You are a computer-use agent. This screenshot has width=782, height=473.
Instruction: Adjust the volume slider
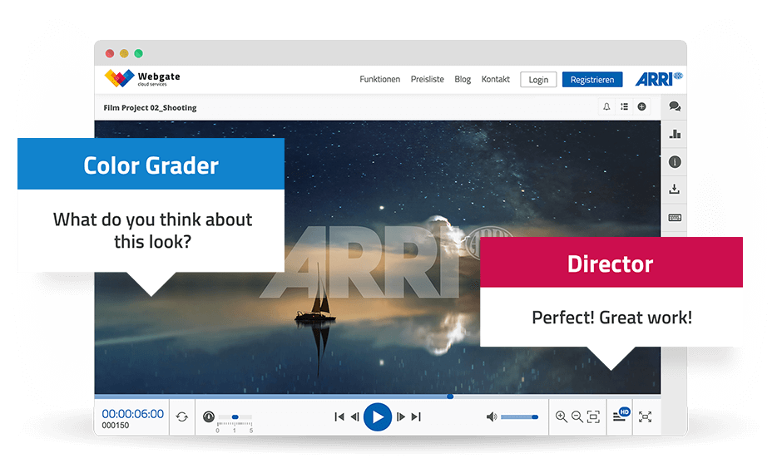coord(519,416)
